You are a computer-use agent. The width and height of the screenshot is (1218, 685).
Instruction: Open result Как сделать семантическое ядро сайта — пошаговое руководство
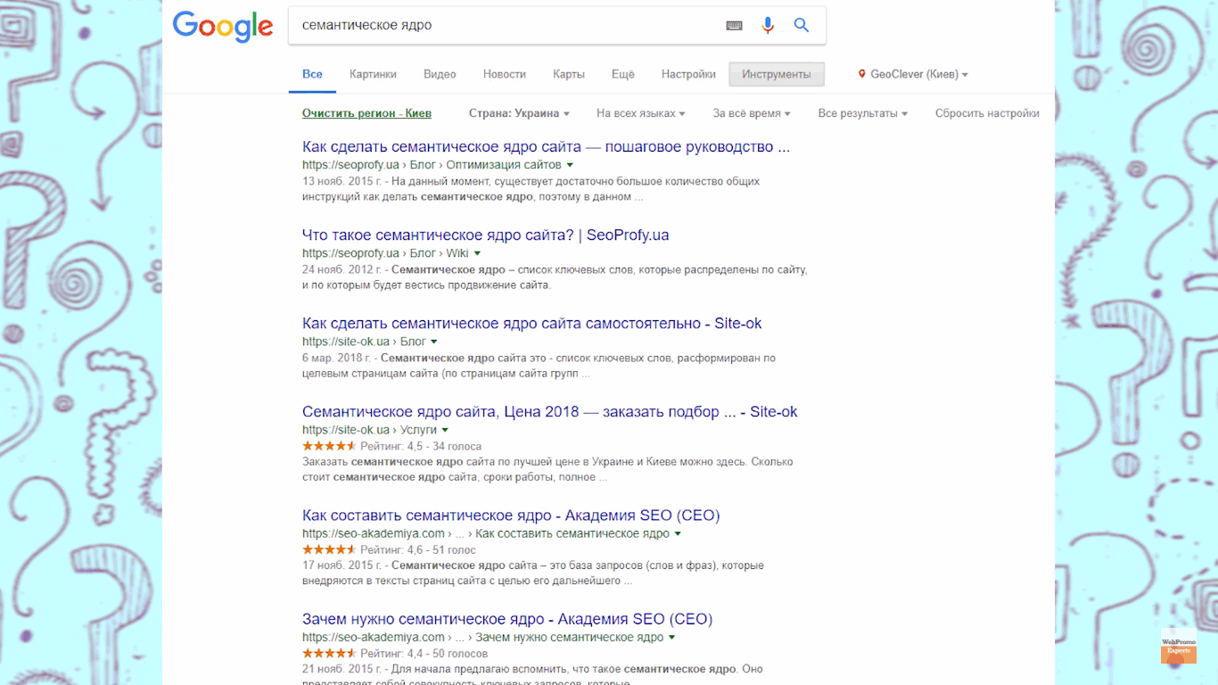click(546, 147)
